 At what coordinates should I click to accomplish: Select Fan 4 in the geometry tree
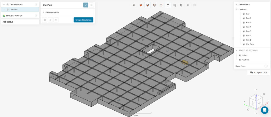coord(249,27)
